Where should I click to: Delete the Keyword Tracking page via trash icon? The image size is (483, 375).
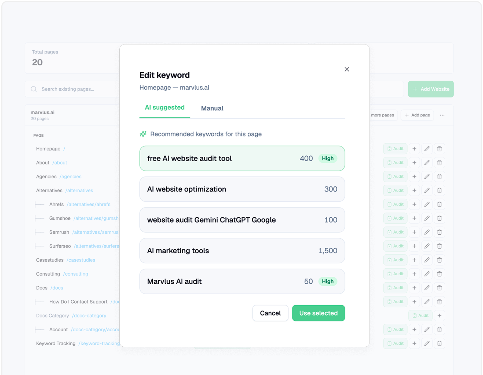[440, 343]
